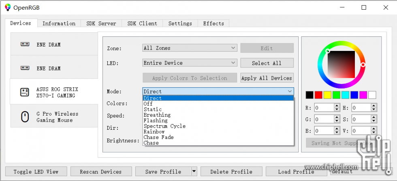397x181 pixels.
Task: Click the first ENE DRAM memory icon
Action: [x=25, y=44]
